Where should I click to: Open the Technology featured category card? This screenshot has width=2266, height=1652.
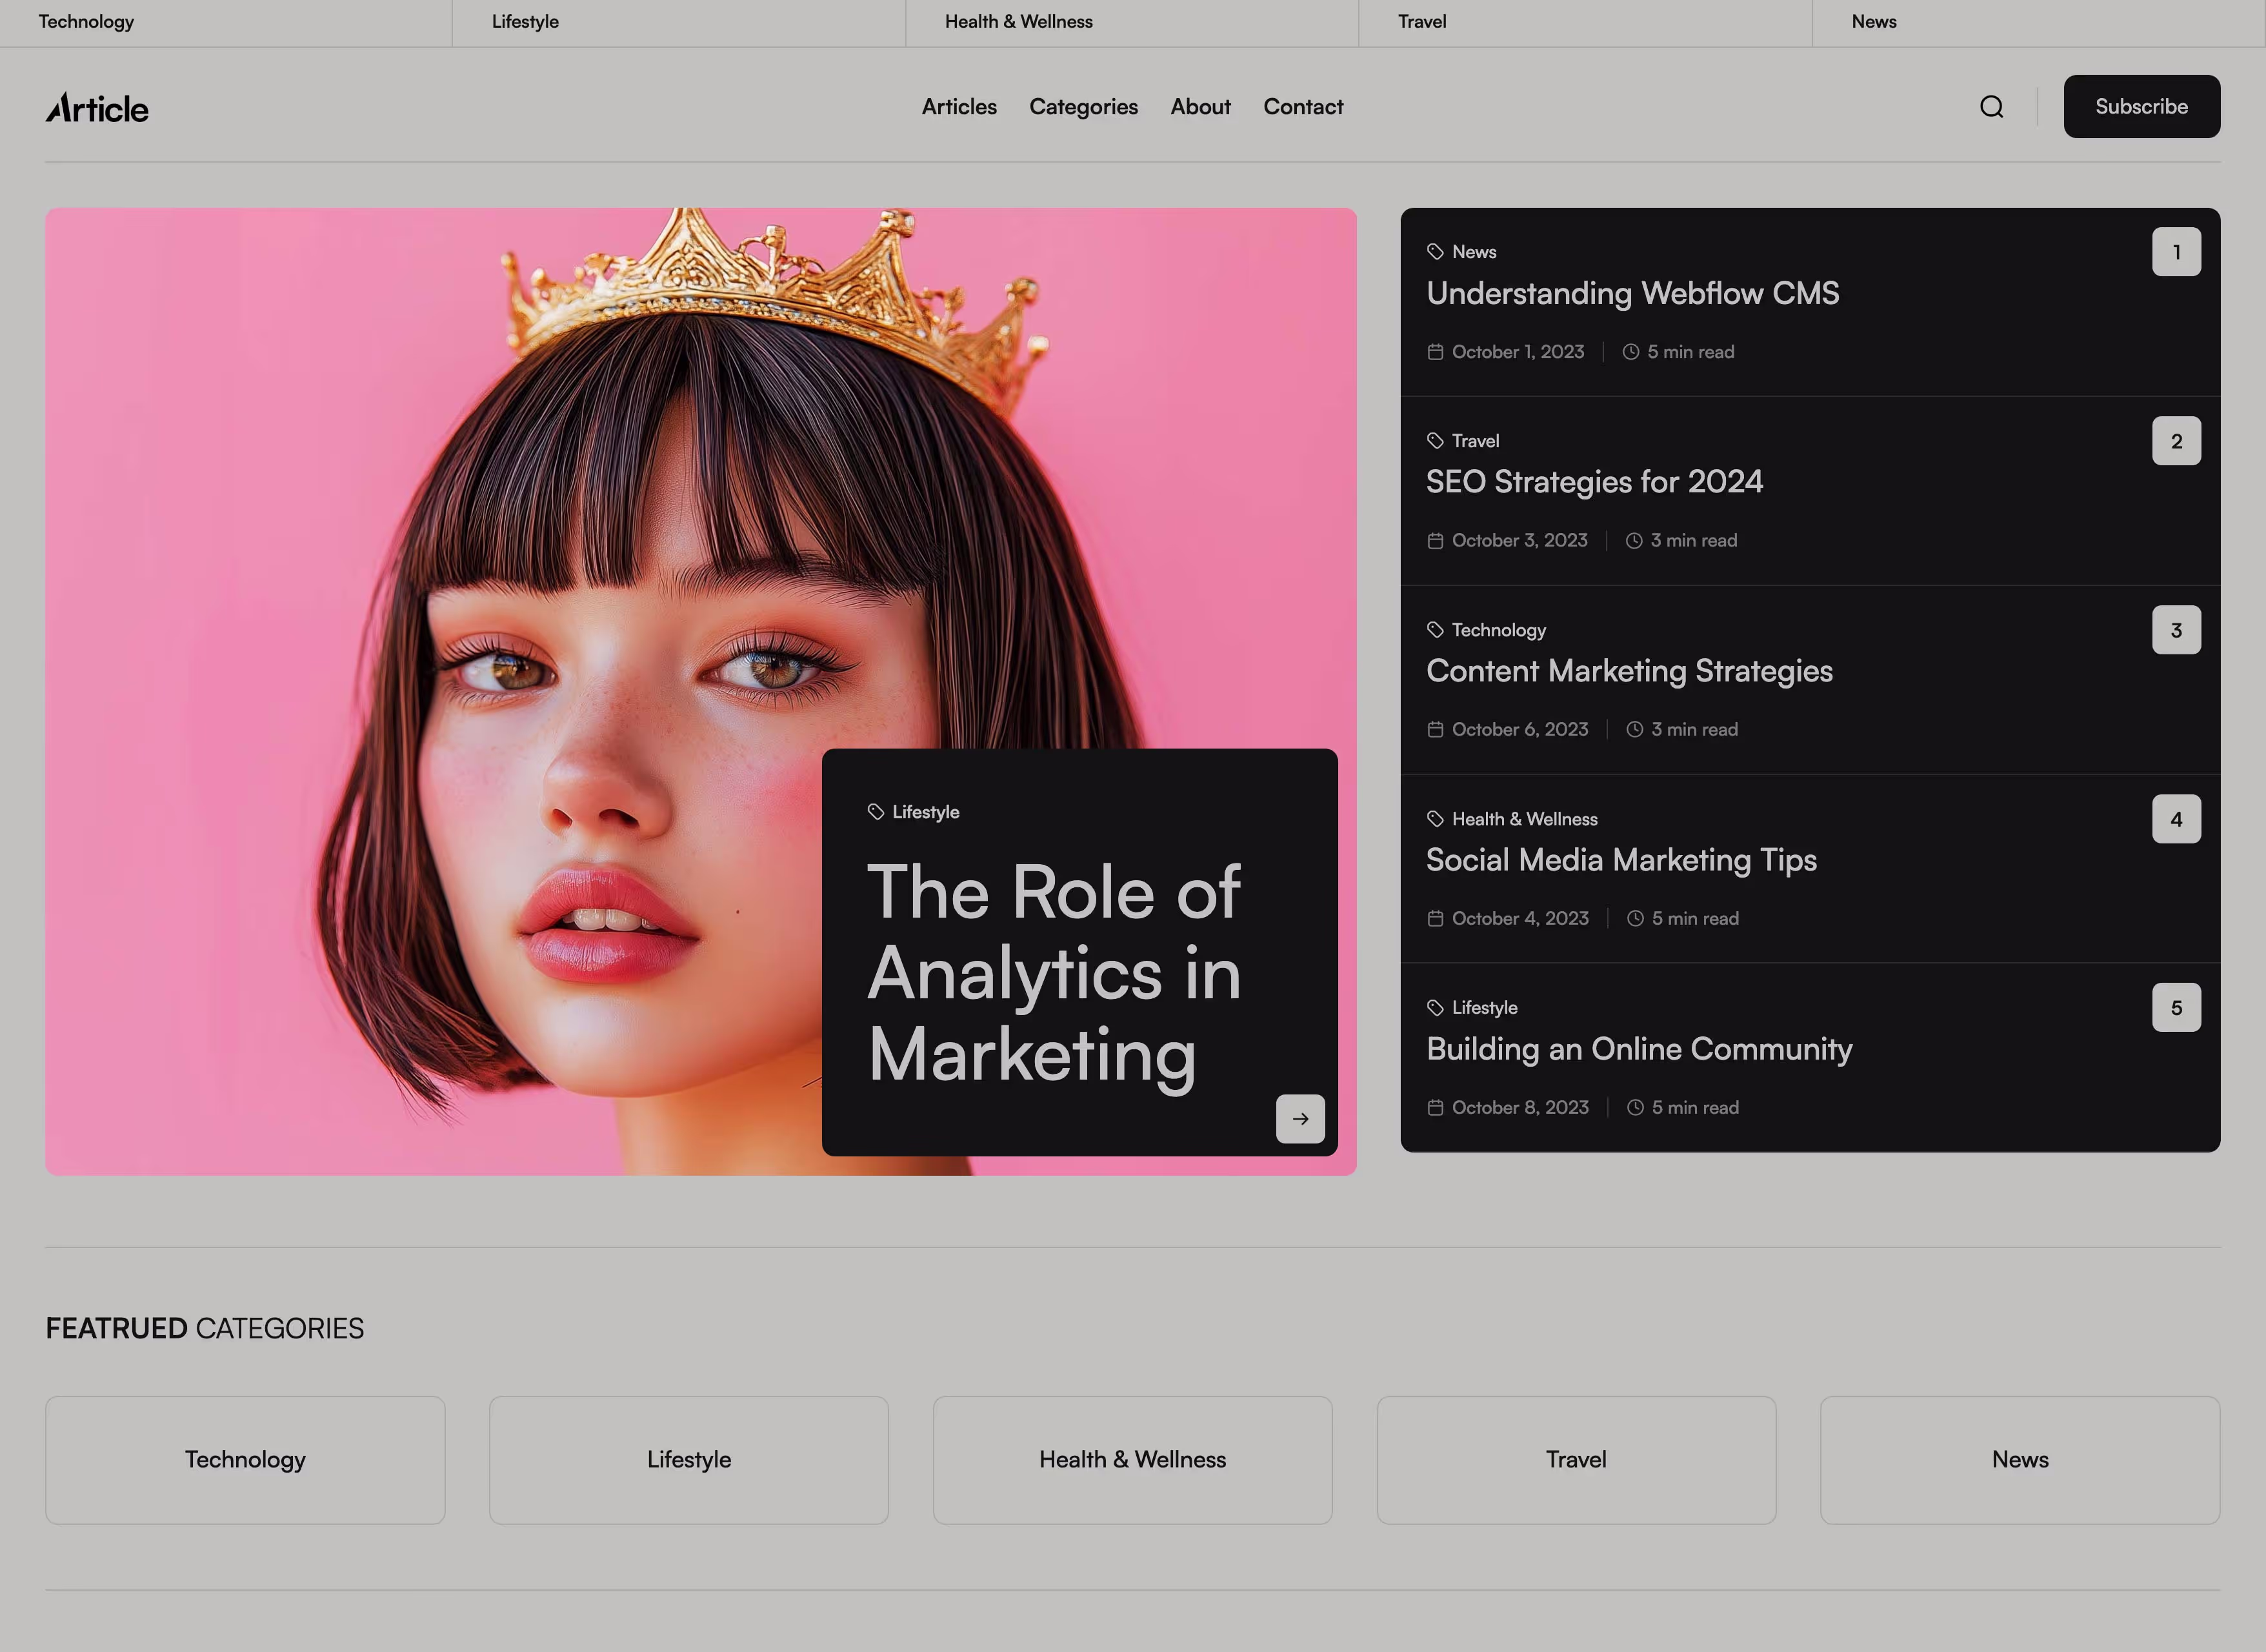pos(245,1459)
